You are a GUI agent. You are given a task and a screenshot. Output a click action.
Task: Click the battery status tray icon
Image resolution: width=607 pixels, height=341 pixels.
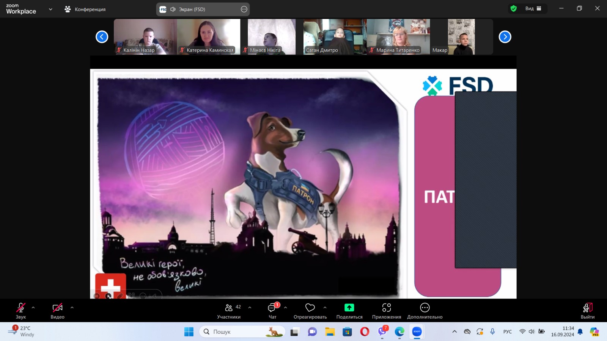[541, 332]
